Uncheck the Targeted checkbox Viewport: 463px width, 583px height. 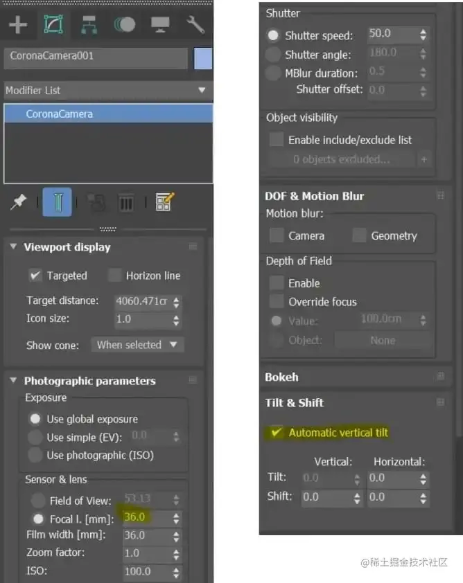(35, 276)
